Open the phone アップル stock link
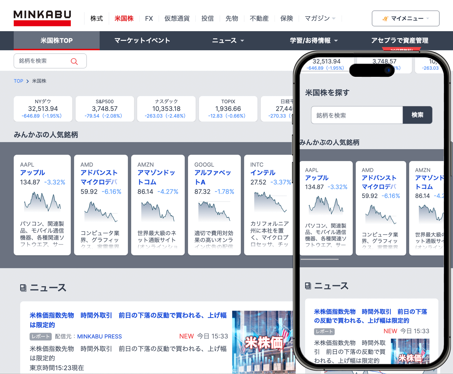Image resolution: width=453 pixels, height=374 pixels. click(x=317, y=178)
